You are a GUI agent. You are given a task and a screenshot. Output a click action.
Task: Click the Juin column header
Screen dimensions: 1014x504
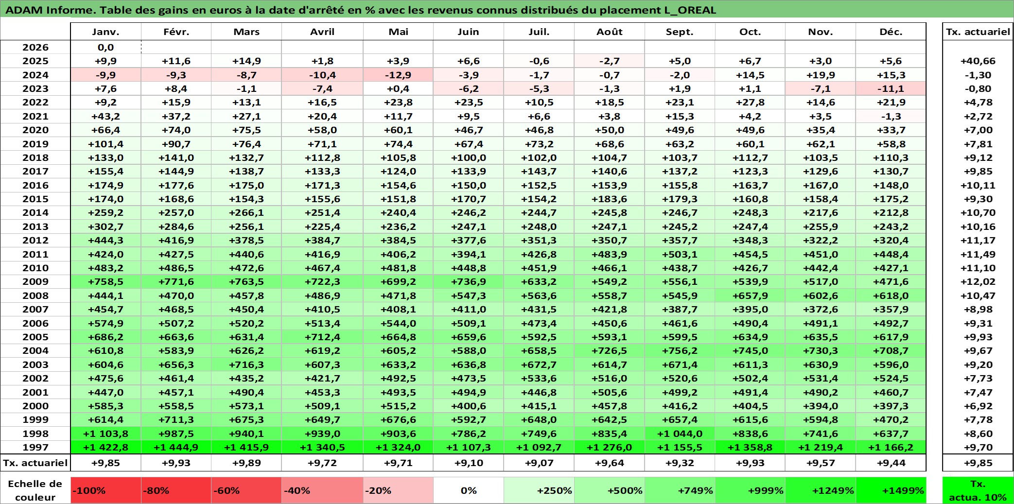click(x=469, y=32)
